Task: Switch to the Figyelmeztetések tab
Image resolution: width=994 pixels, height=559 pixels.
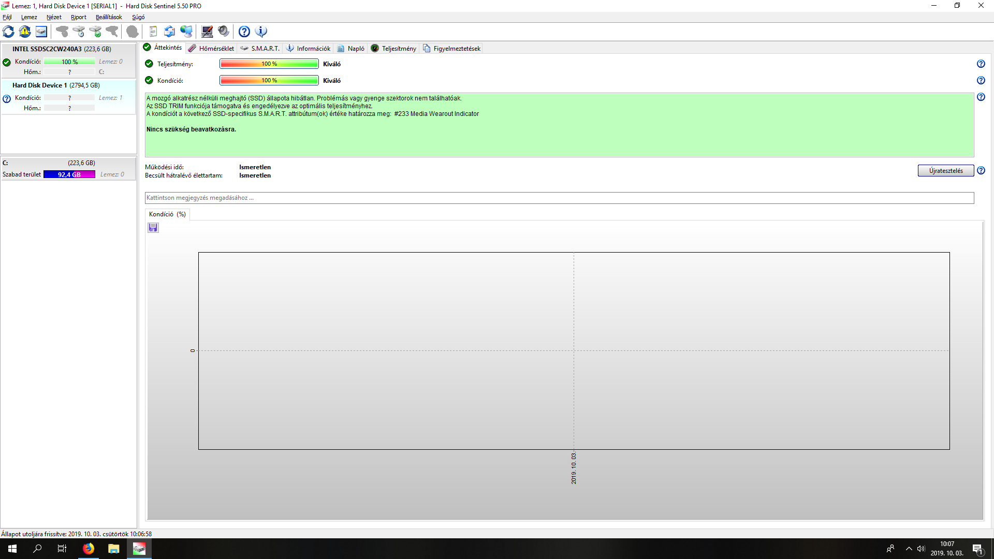Action: 451,48
